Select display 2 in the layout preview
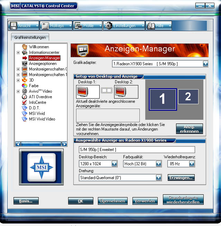Image resolution: width=221 pixels, height=226 pixels. coord(188,97)
